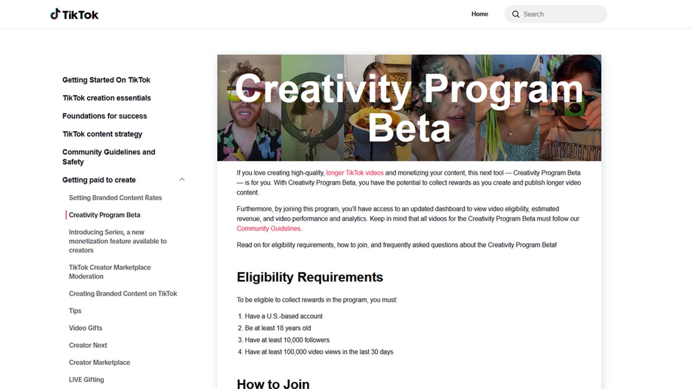Click the search magnifier icon
This screenshot has width=692, height=389.
coord(516,14)
